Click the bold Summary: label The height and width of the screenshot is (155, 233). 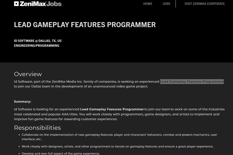22,101
